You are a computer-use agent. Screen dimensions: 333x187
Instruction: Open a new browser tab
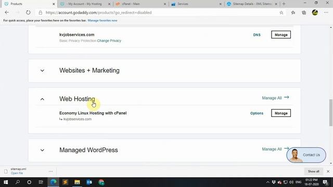(284, 4)
